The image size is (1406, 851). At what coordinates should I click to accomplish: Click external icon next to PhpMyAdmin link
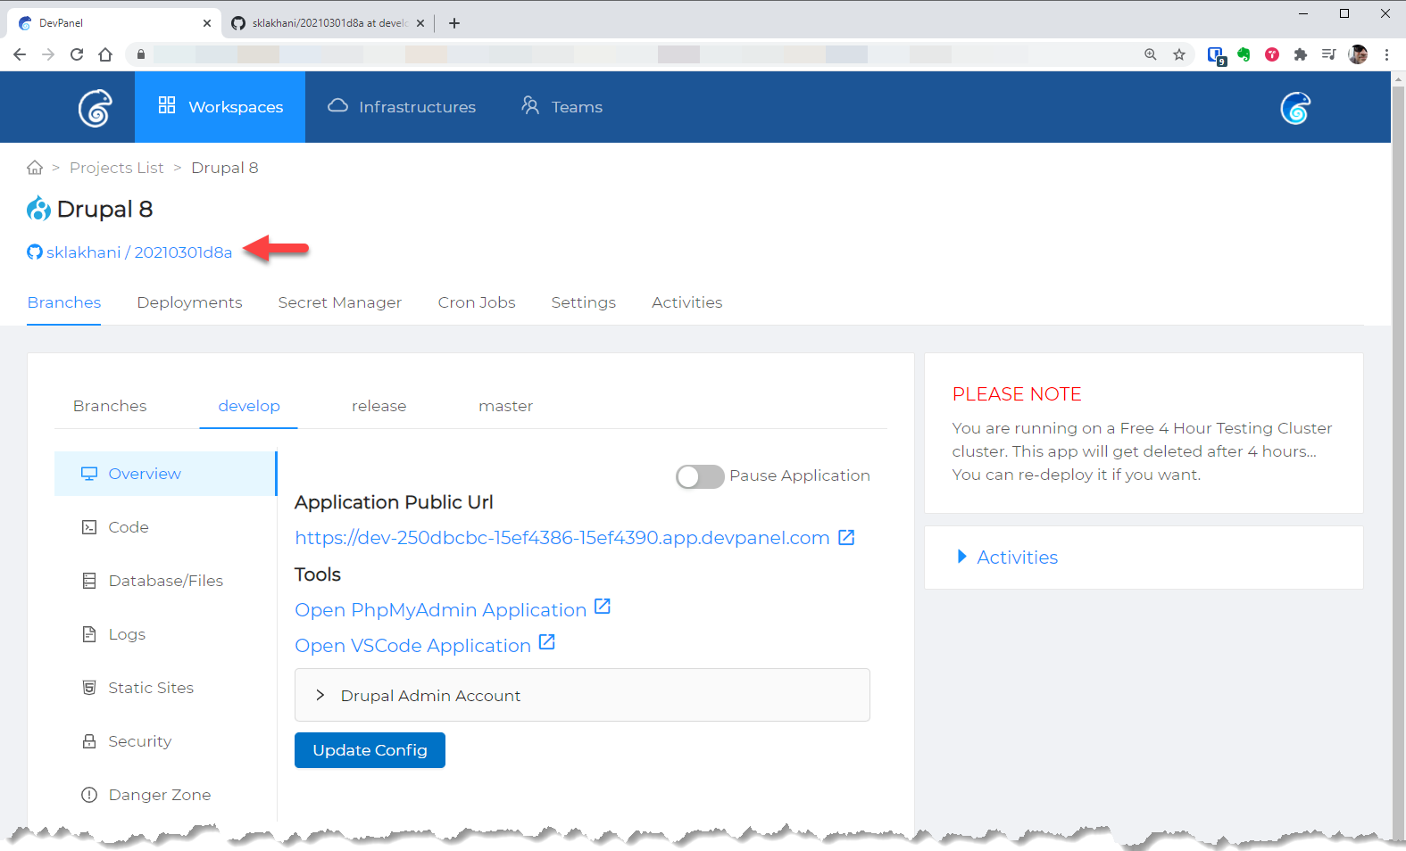(x=603, y=607)
